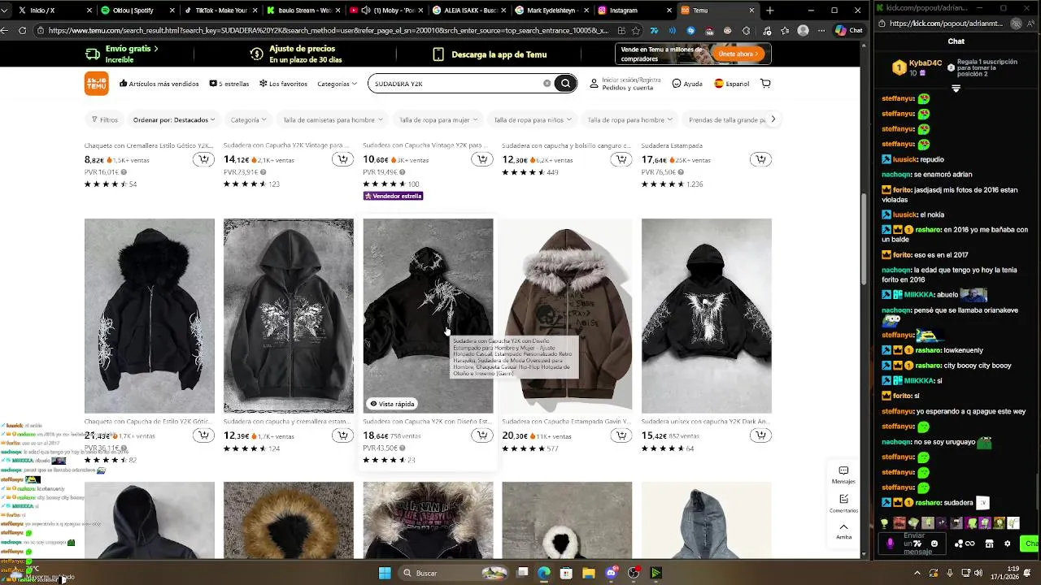Click the Windows Start button

[385, 573]
